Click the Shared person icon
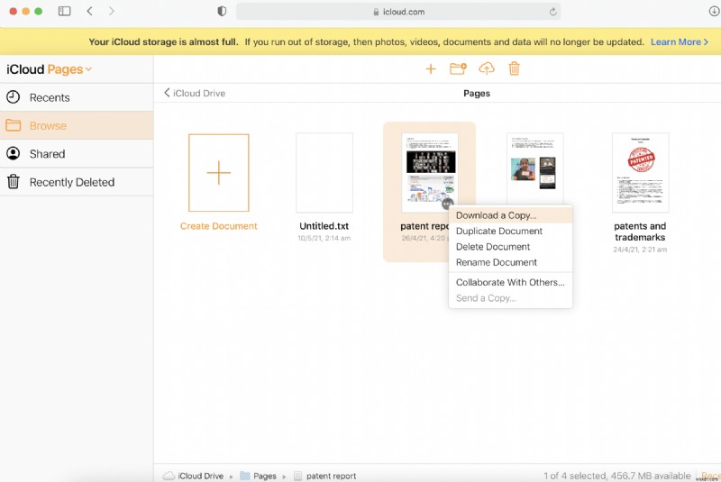 [14, 153]
